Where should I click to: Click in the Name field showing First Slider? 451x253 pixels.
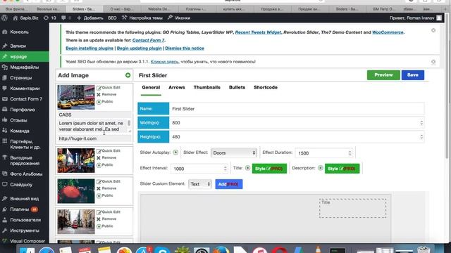click(297, 109)
